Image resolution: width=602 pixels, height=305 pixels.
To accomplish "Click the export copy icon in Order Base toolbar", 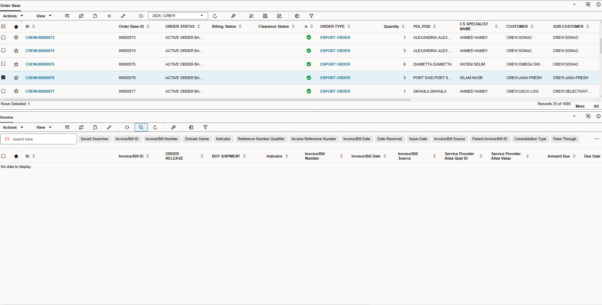I will coord(297,16).
